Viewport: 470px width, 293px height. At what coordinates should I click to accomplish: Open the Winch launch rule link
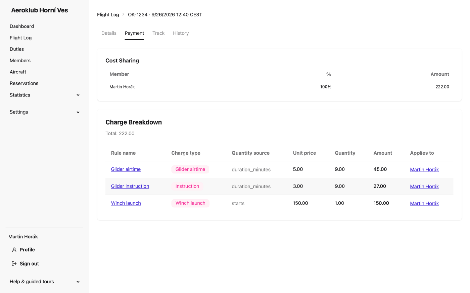tap(126, 203)
